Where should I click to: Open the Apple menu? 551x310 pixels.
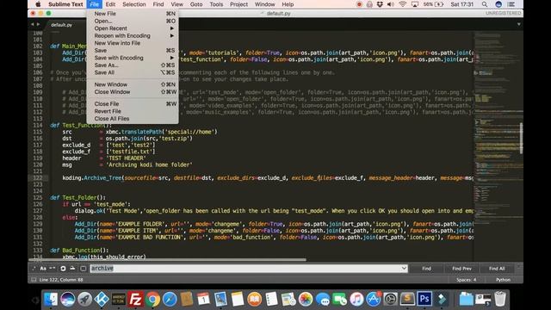click(38, 4)
